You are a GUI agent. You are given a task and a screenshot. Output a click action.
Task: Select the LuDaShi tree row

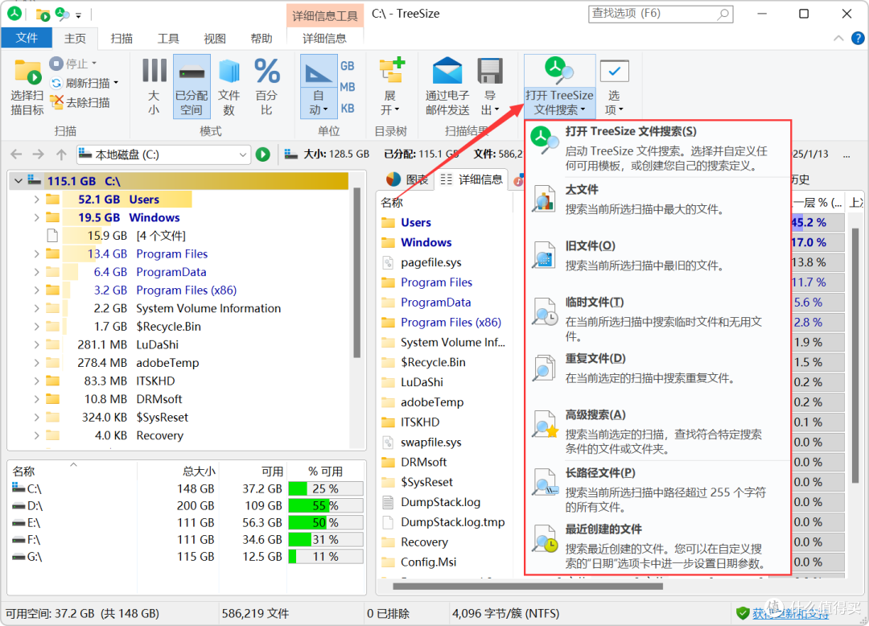pos(180,344)
